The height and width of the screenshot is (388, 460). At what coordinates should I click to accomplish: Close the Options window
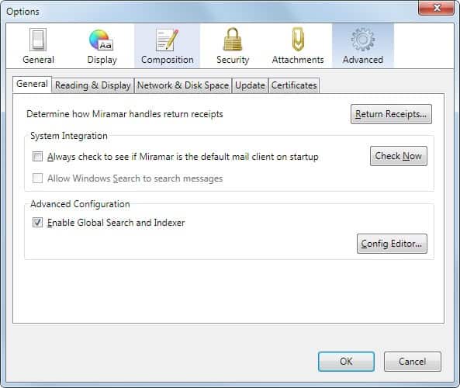point(437,8)
